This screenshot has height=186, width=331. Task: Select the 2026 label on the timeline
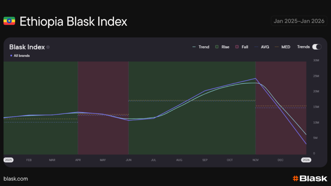point(306,160)
